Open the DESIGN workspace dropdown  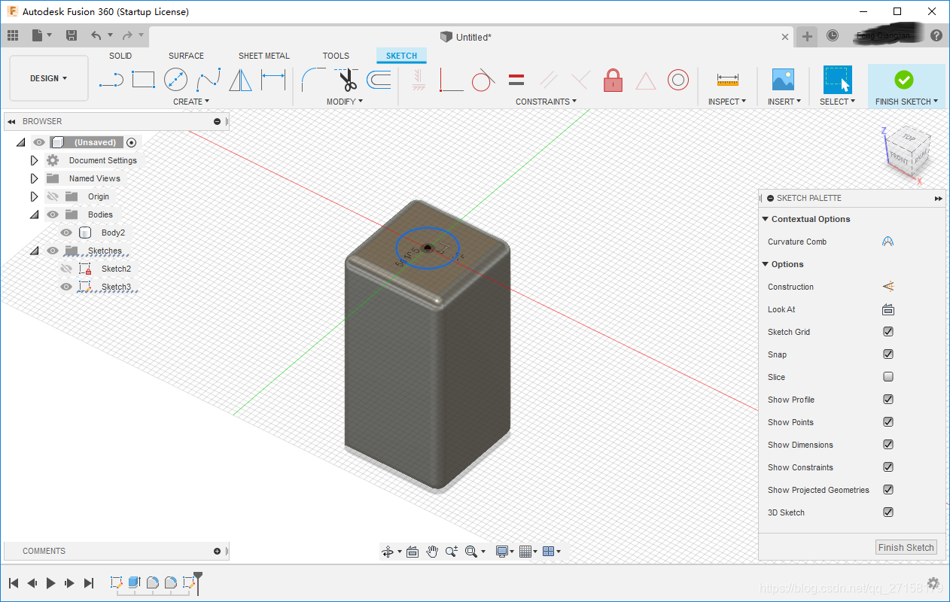(x=49, y=78)
